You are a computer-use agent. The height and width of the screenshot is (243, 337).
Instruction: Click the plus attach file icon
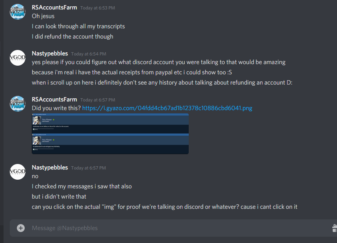21,228
